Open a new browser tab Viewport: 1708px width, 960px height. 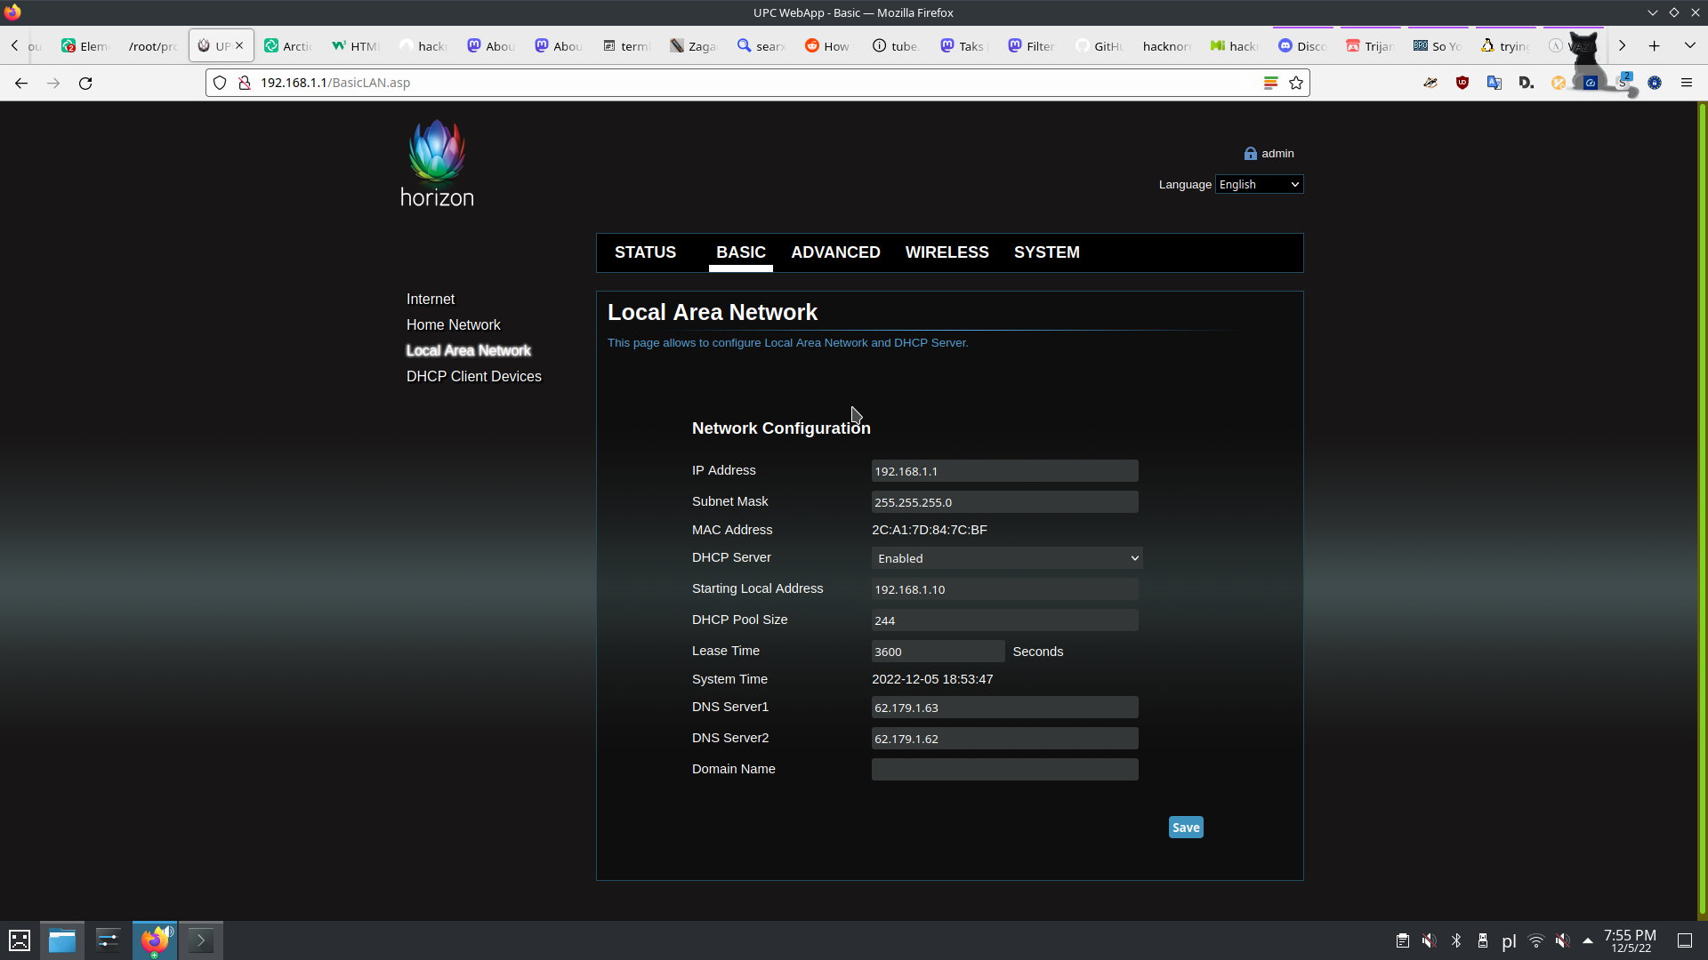click(1655, 45)
